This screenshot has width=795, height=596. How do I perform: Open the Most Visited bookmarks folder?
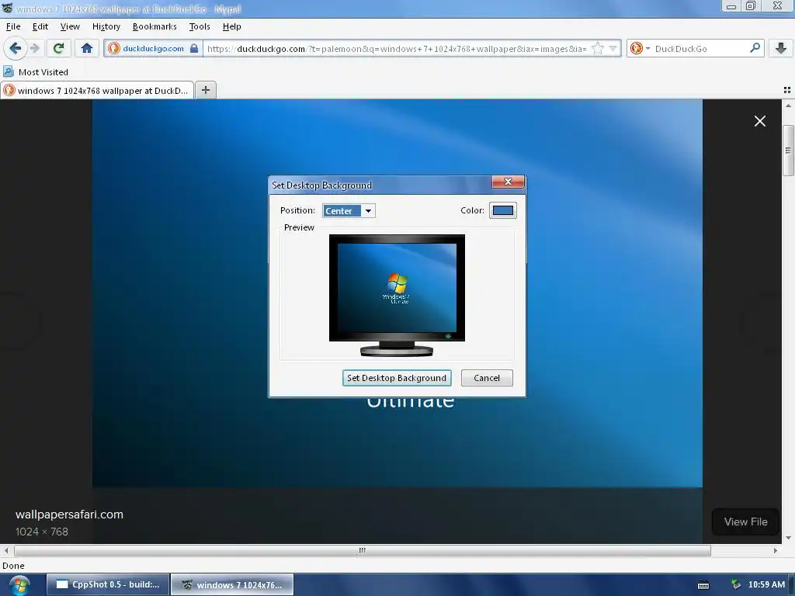tap(36, 72)
